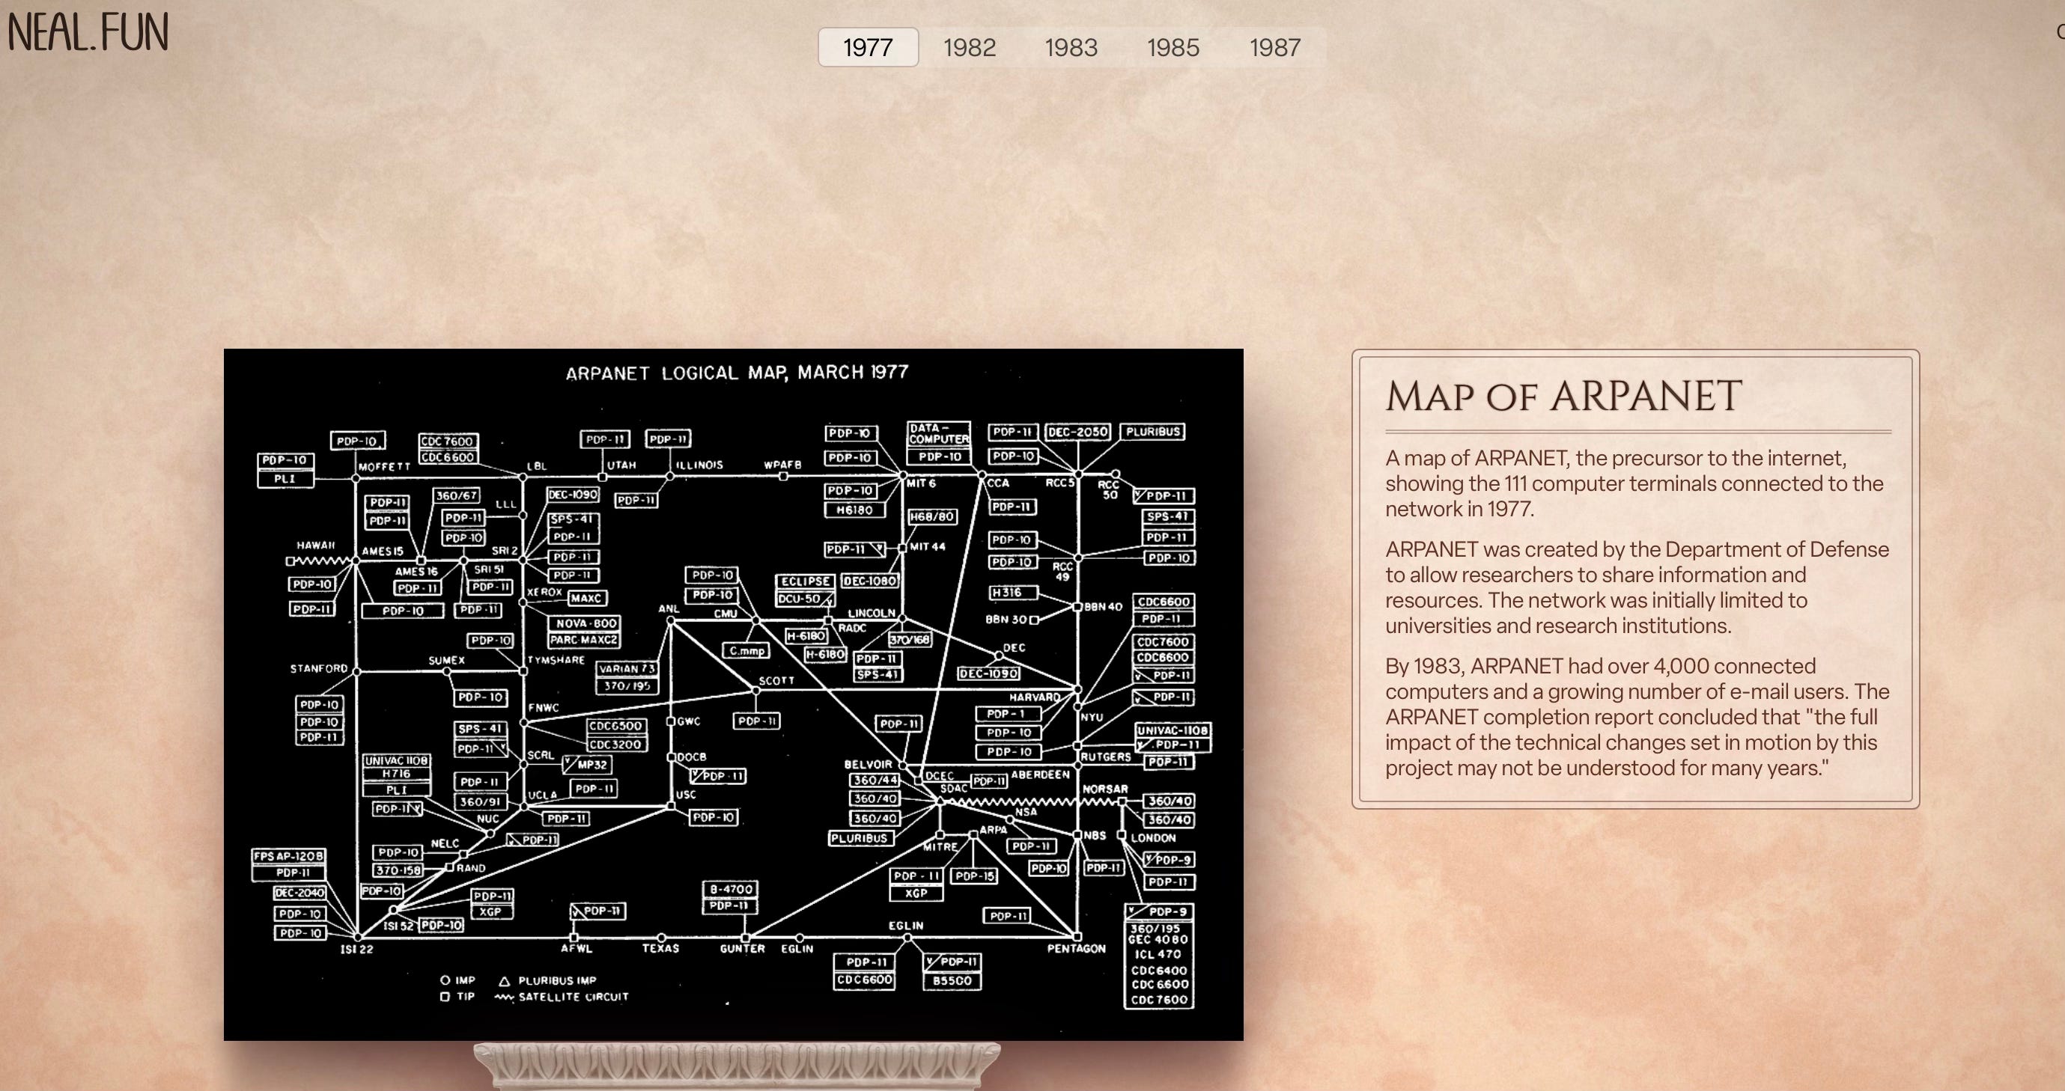Click the 'UNIVAC-1108' box near RUTGERS
The image size is (2065, 1091).
[1172, 730]
